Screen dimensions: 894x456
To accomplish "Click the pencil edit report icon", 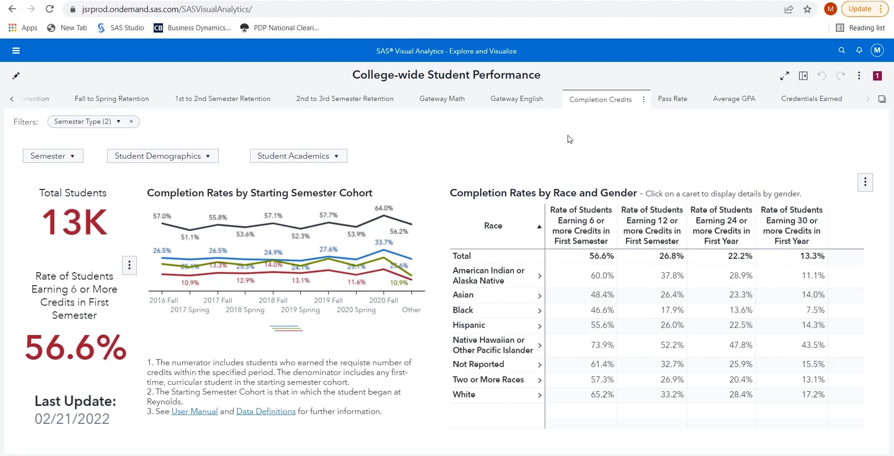I will pyautogui.click(x=16, y=76).
